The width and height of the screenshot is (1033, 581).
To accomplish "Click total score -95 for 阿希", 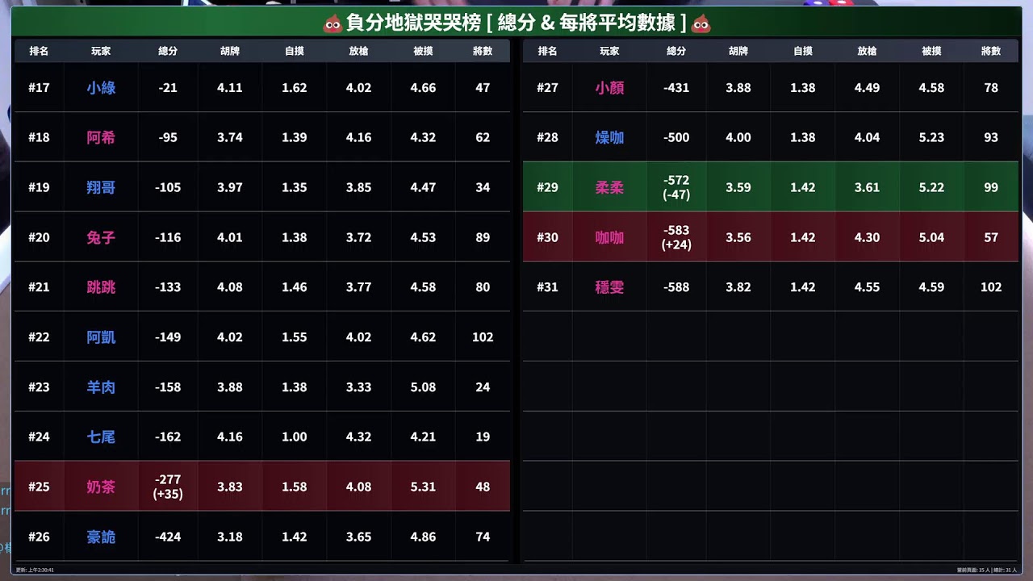I will pos(168,137).
